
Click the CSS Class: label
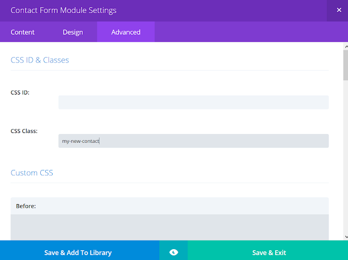[x=24, y=131]
